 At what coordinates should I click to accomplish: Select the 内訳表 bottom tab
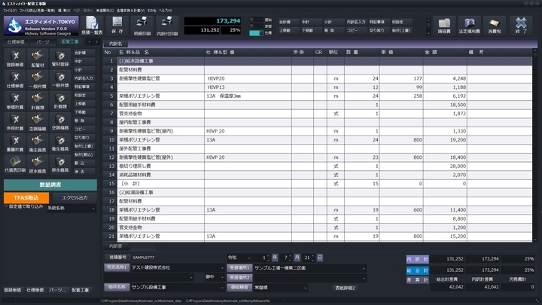(115, 246)
